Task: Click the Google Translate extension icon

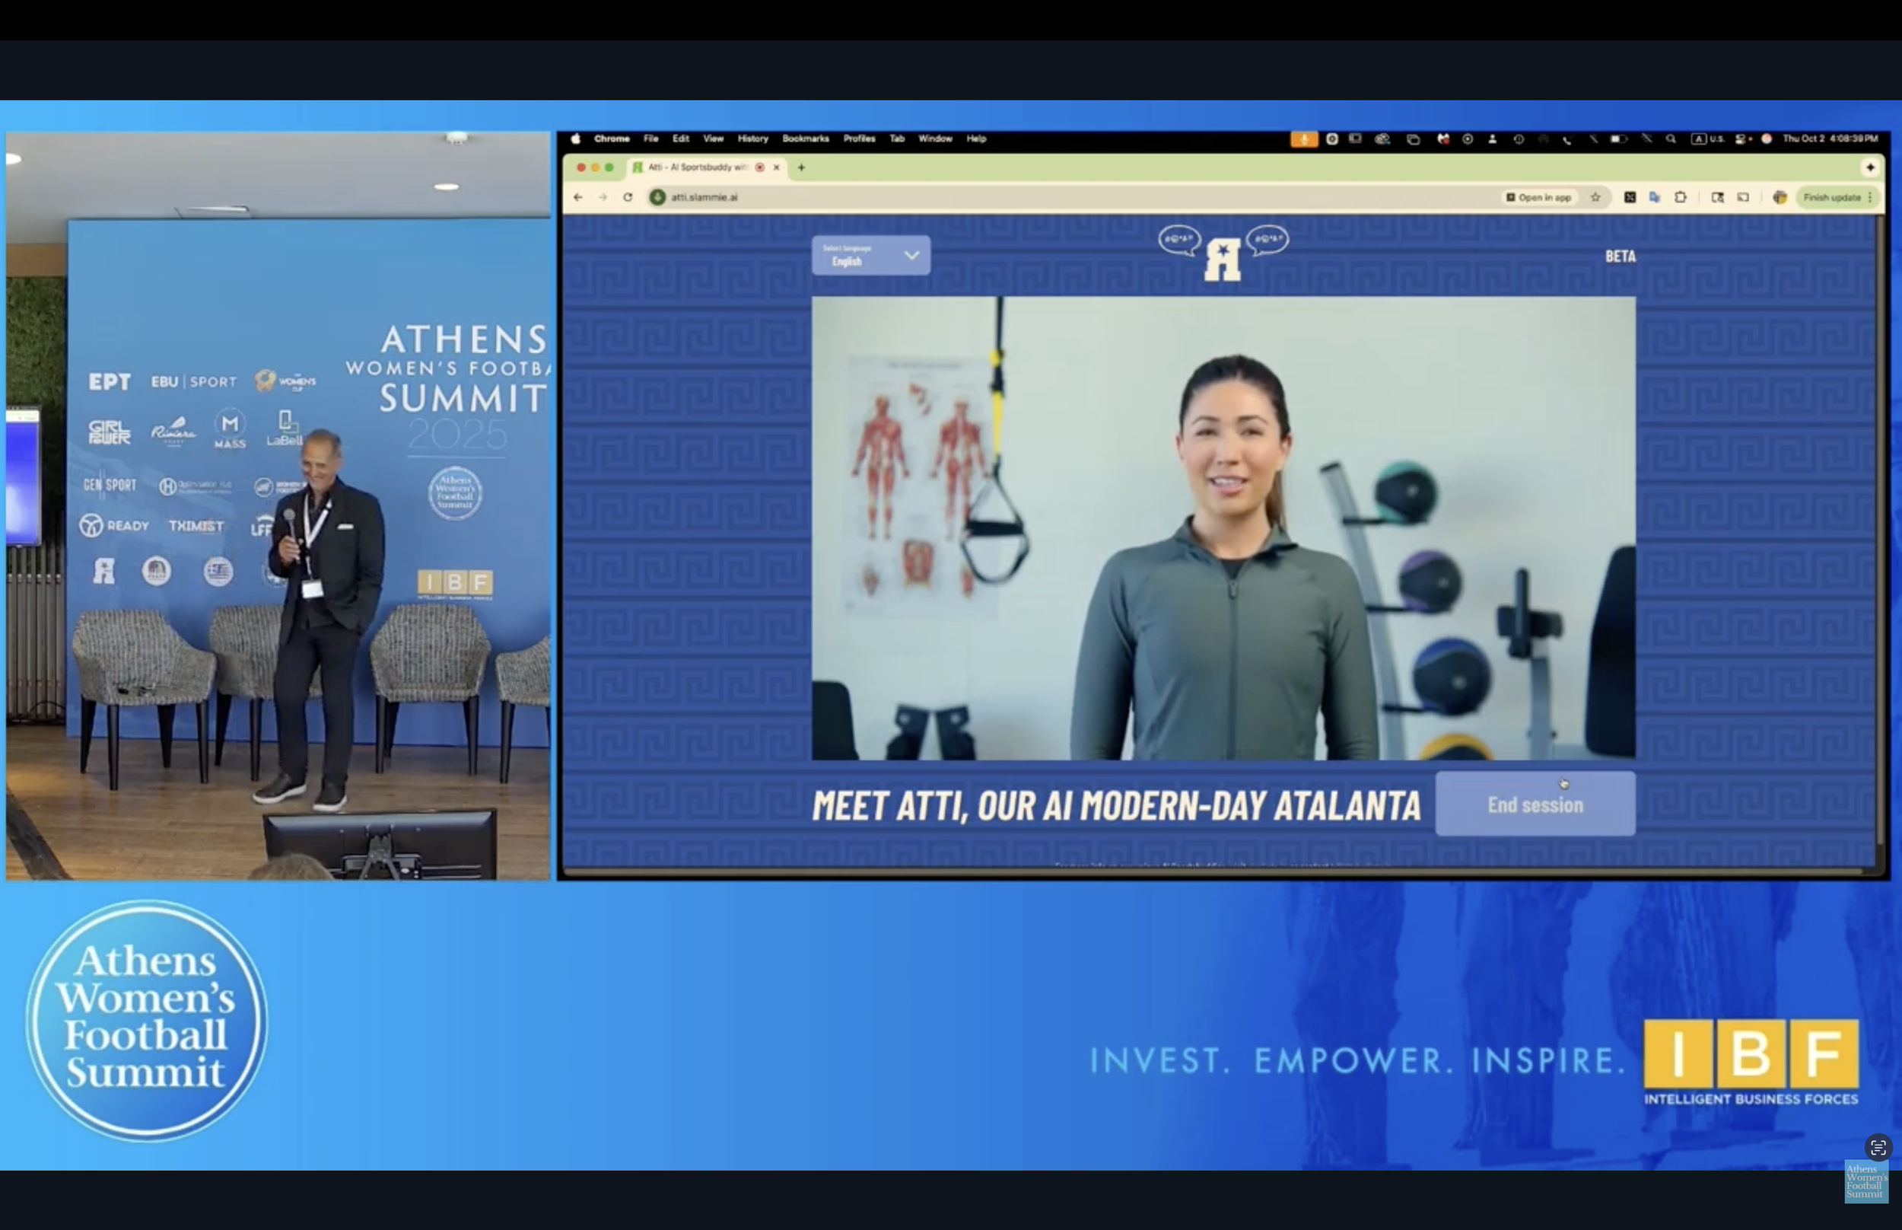Action: [1655, 197]
